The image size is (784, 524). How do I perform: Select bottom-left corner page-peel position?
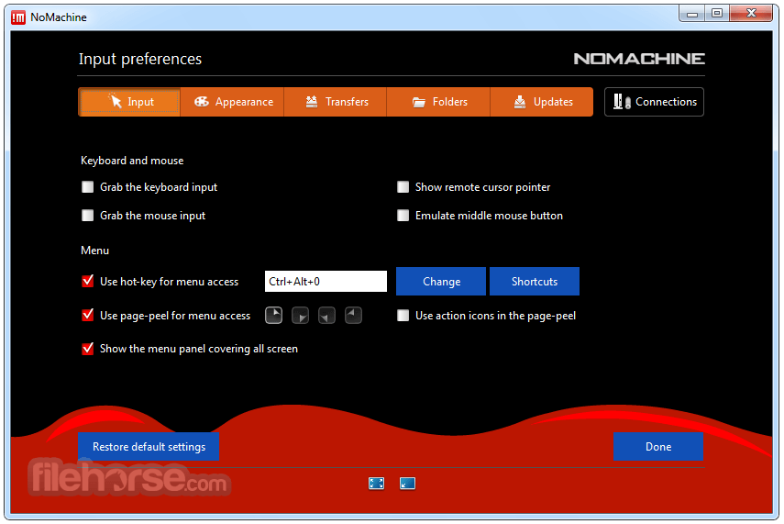pos(326,316)
